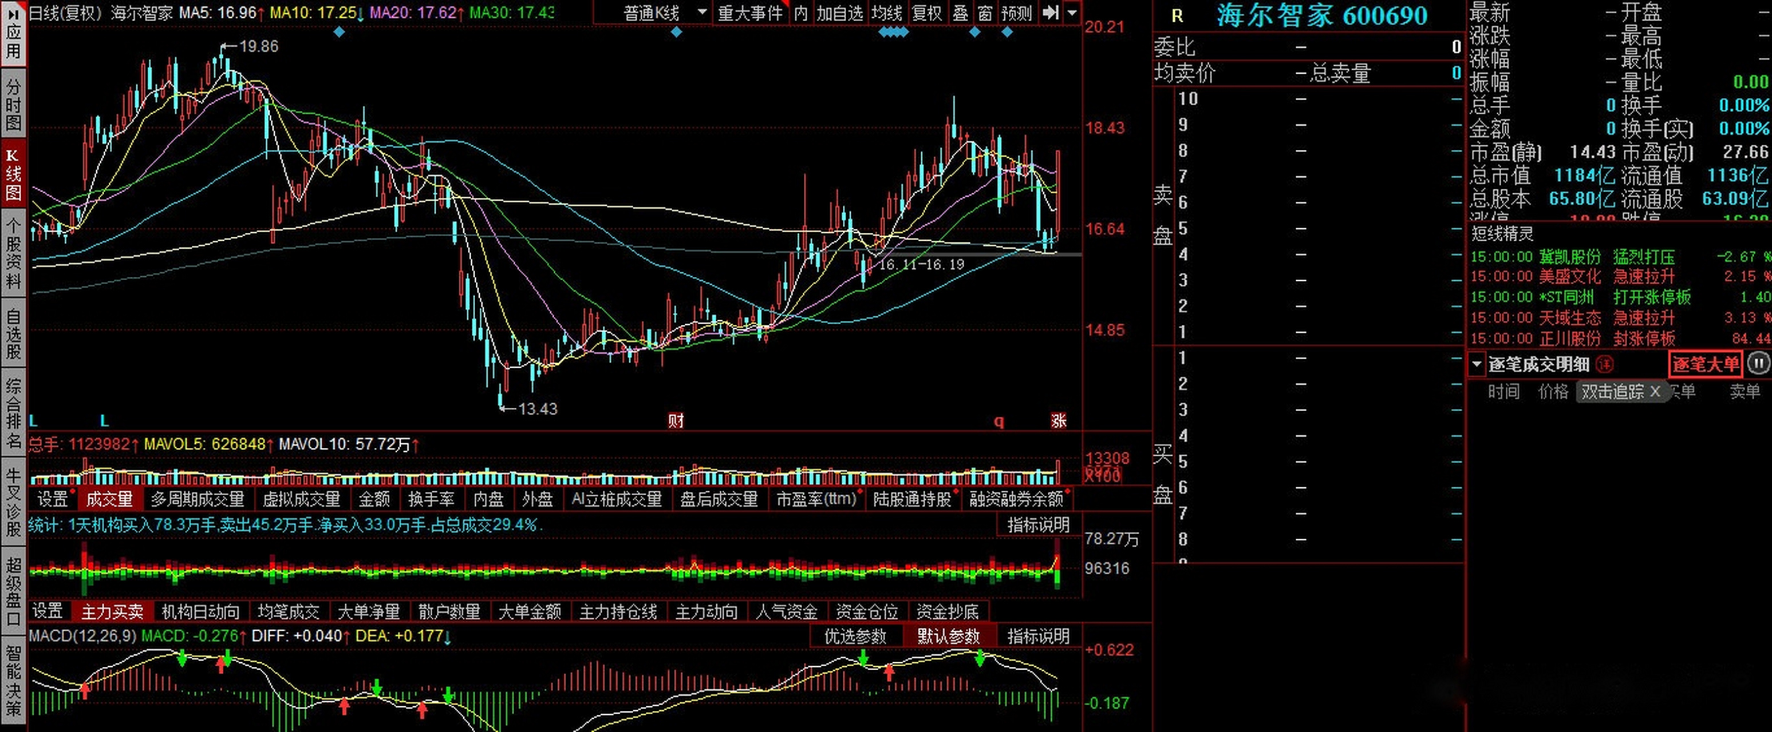Select the 散户数量 indicator tab
This screenshot has width=1772, height=732.
tap(449, 611)
